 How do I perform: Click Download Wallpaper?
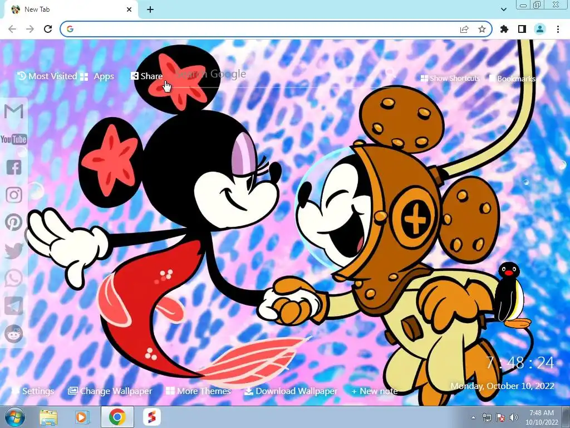click(291, 391)
